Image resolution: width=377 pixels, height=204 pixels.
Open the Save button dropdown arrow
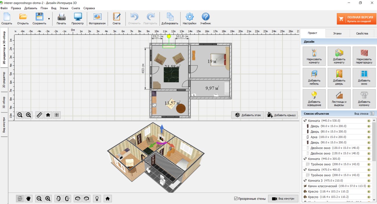(49, 19)
